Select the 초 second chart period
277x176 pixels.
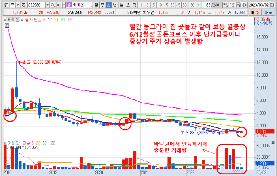pos(128,5)
